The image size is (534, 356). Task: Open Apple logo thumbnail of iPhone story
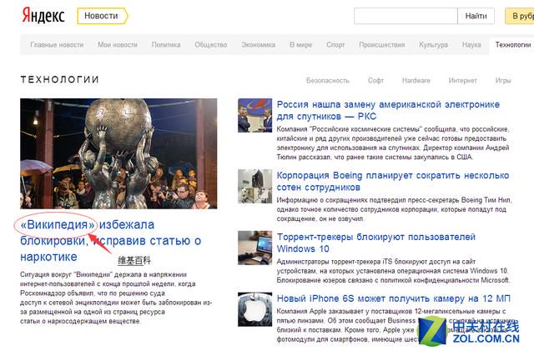tap(254, 309)
